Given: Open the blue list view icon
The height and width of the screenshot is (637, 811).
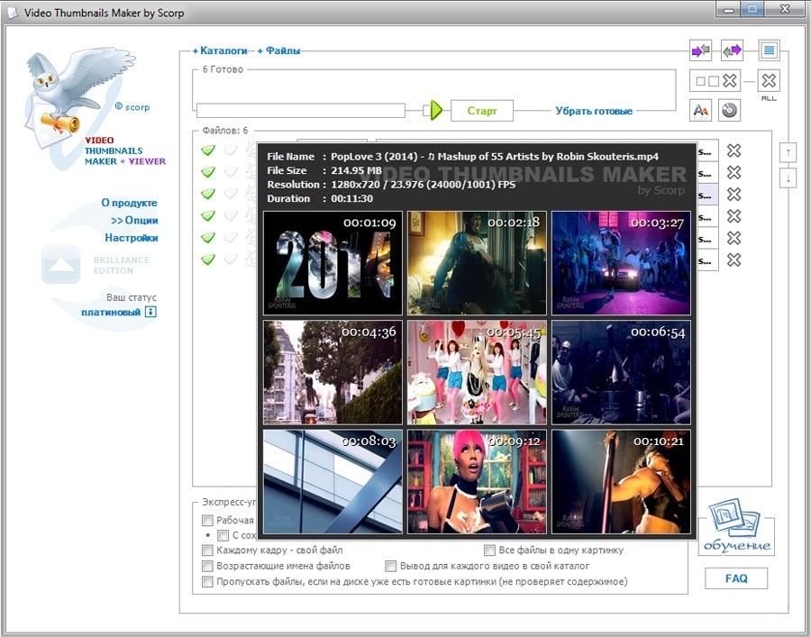Looking at the screenshot, I should (x=769, y=50).
